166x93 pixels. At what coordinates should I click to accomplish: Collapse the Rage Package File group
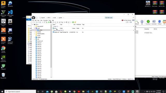133,30
